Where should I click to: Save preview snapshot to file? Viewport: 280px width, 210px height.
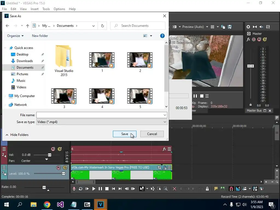230,27
